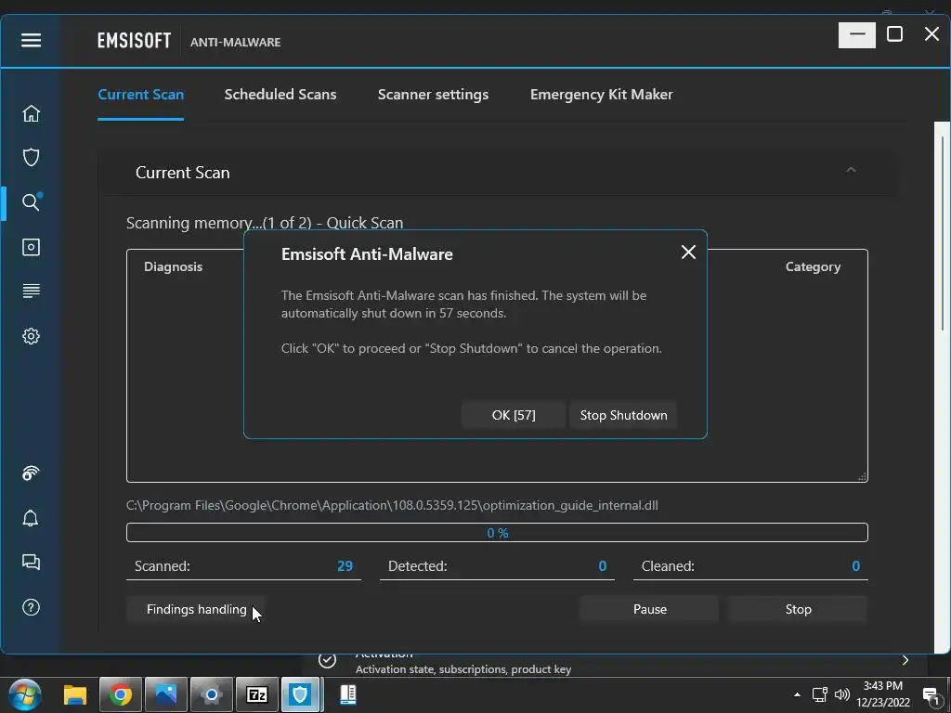This screenshot has height=713, width=951.
Task: Open Findings handling button
Action: tap(197, 609)
